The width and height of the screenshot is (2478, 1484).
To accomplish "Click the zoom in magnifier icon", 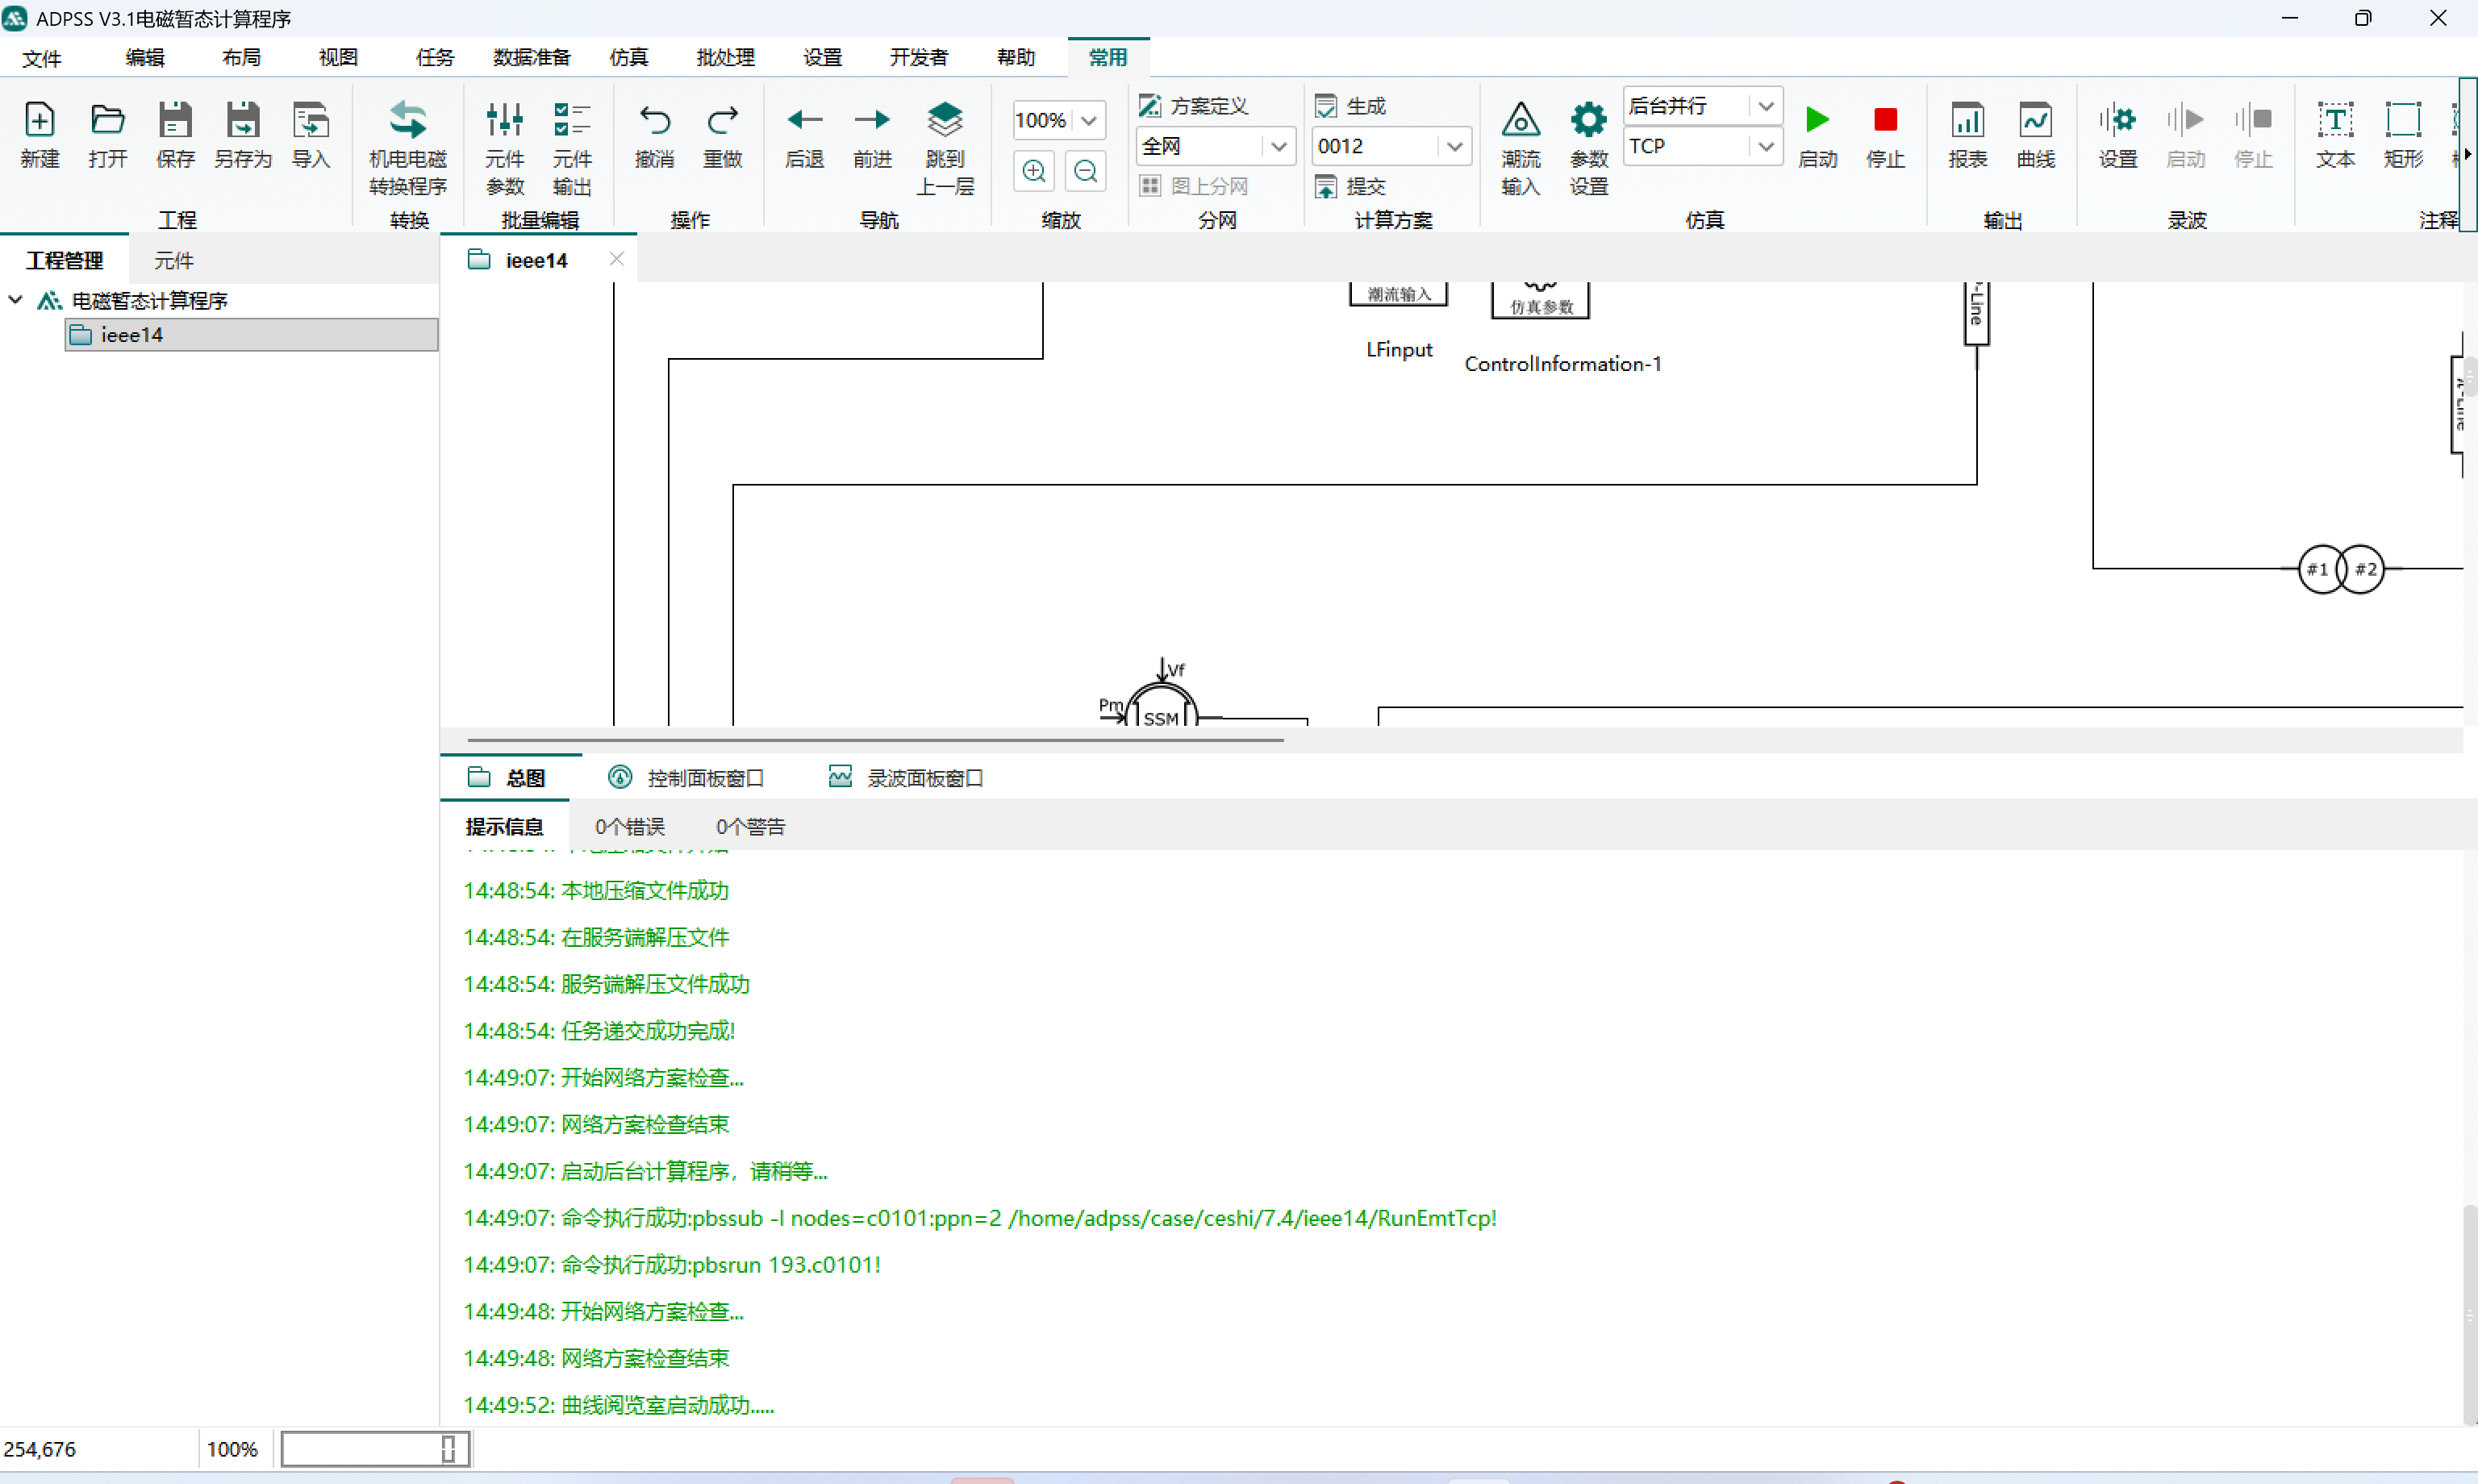I will coord(1034,171).
